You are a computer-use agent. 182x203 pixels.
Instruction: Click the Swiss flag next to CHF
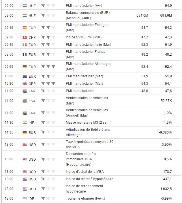coord(24,37)
